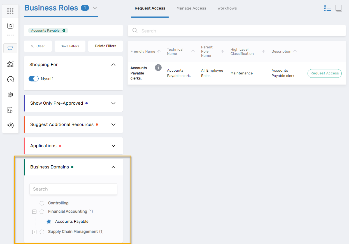Click the Request Access button

click(x=324, y=73)
